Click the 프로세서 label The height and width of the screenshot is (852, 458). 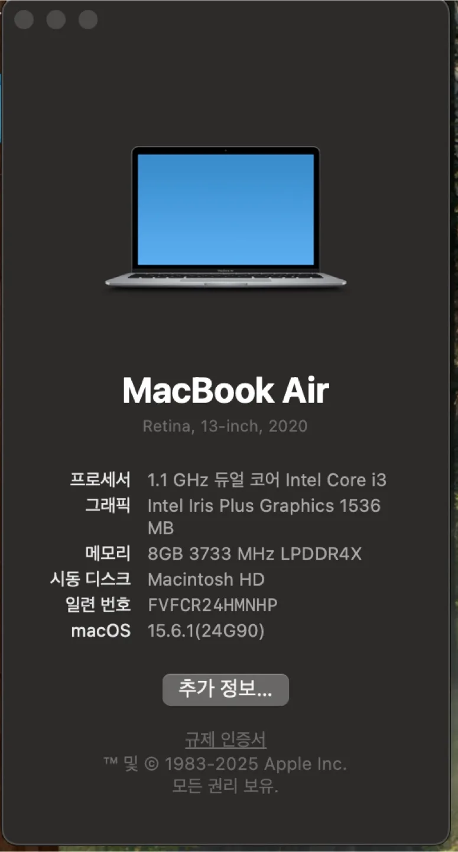(100, 479)
